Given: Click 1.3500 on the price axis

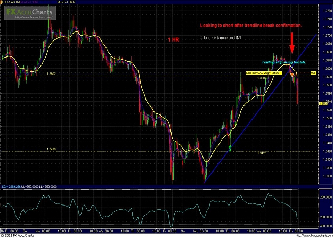Looking at the screenshot, I should pyautogui.click(x=327, y=118).
